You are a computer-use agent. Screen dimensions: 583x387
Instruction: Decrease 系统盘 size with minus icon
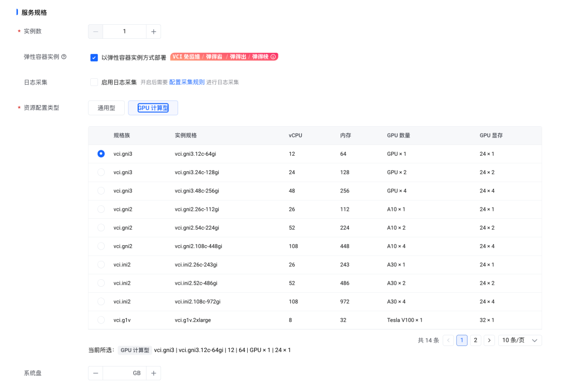tap(96, 373)
